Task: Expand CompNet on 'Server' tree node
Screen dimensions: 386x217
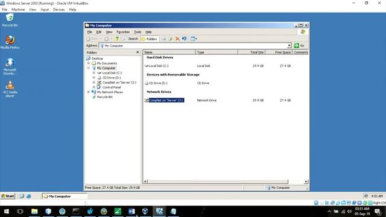Action: coord(94,83)
